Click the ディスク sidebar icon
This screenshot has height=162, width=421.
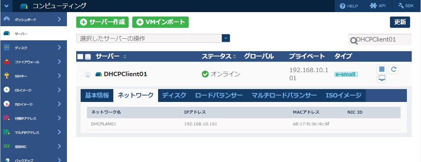pyautogui.click(x=7, y=48)
